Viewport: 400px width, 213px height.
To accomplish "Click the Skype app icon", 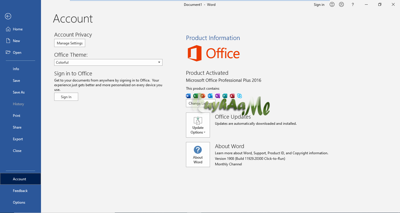I will point(240,96).
